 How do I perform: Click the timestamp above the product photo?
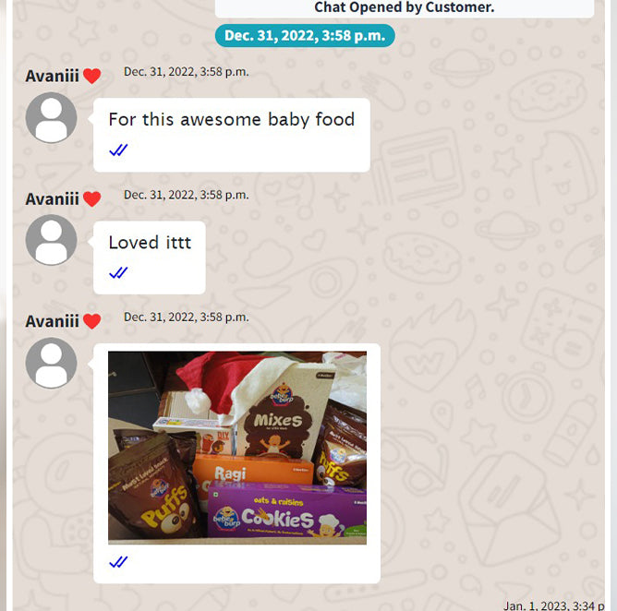click(187, 317)
